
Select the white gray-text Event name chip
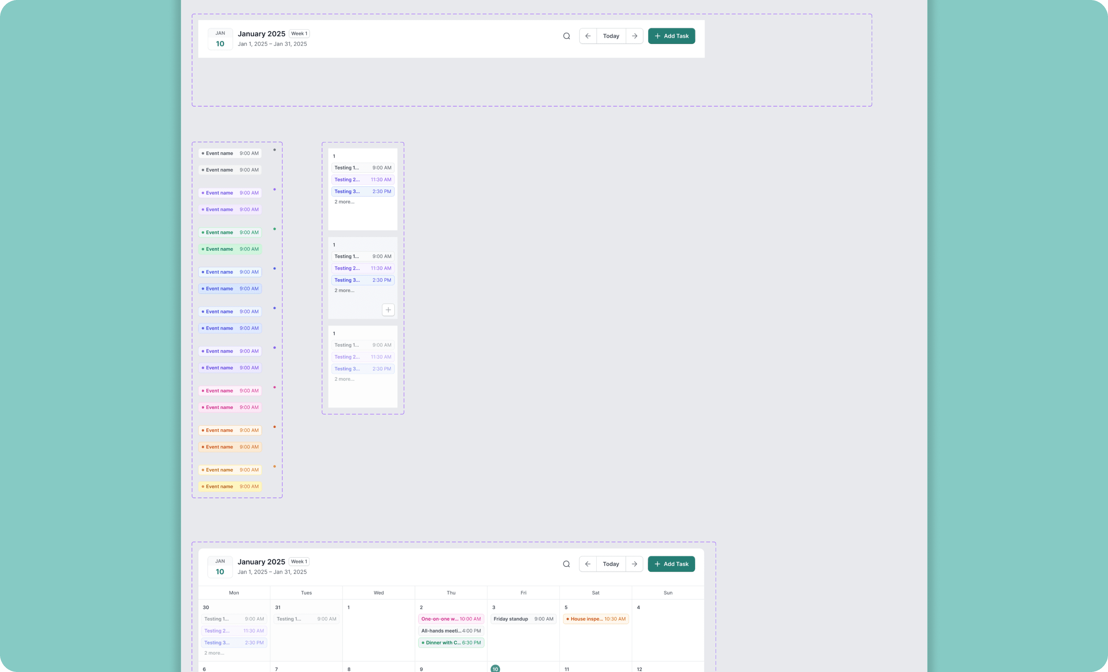230,153
